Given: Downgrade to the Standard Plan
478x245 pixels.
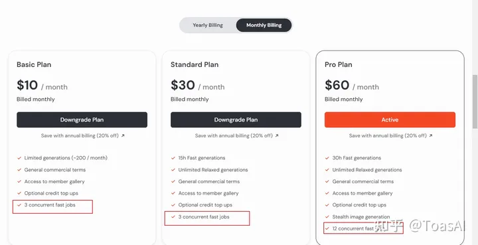Looking at the screenshot, I should tap(236, 120).
